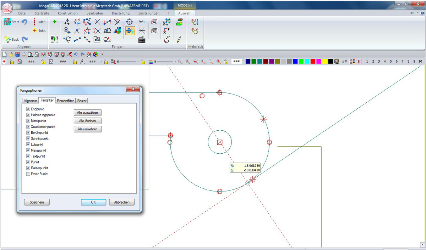Expand the quick access toolbar customize arrow

point(102,55)
